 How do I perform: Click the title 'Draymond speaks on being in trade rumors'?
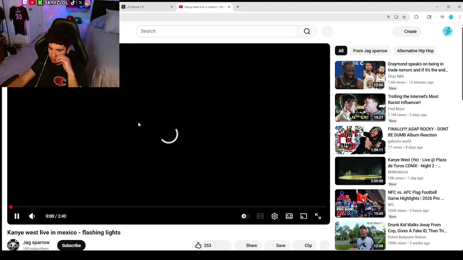(x=418, y=67)
